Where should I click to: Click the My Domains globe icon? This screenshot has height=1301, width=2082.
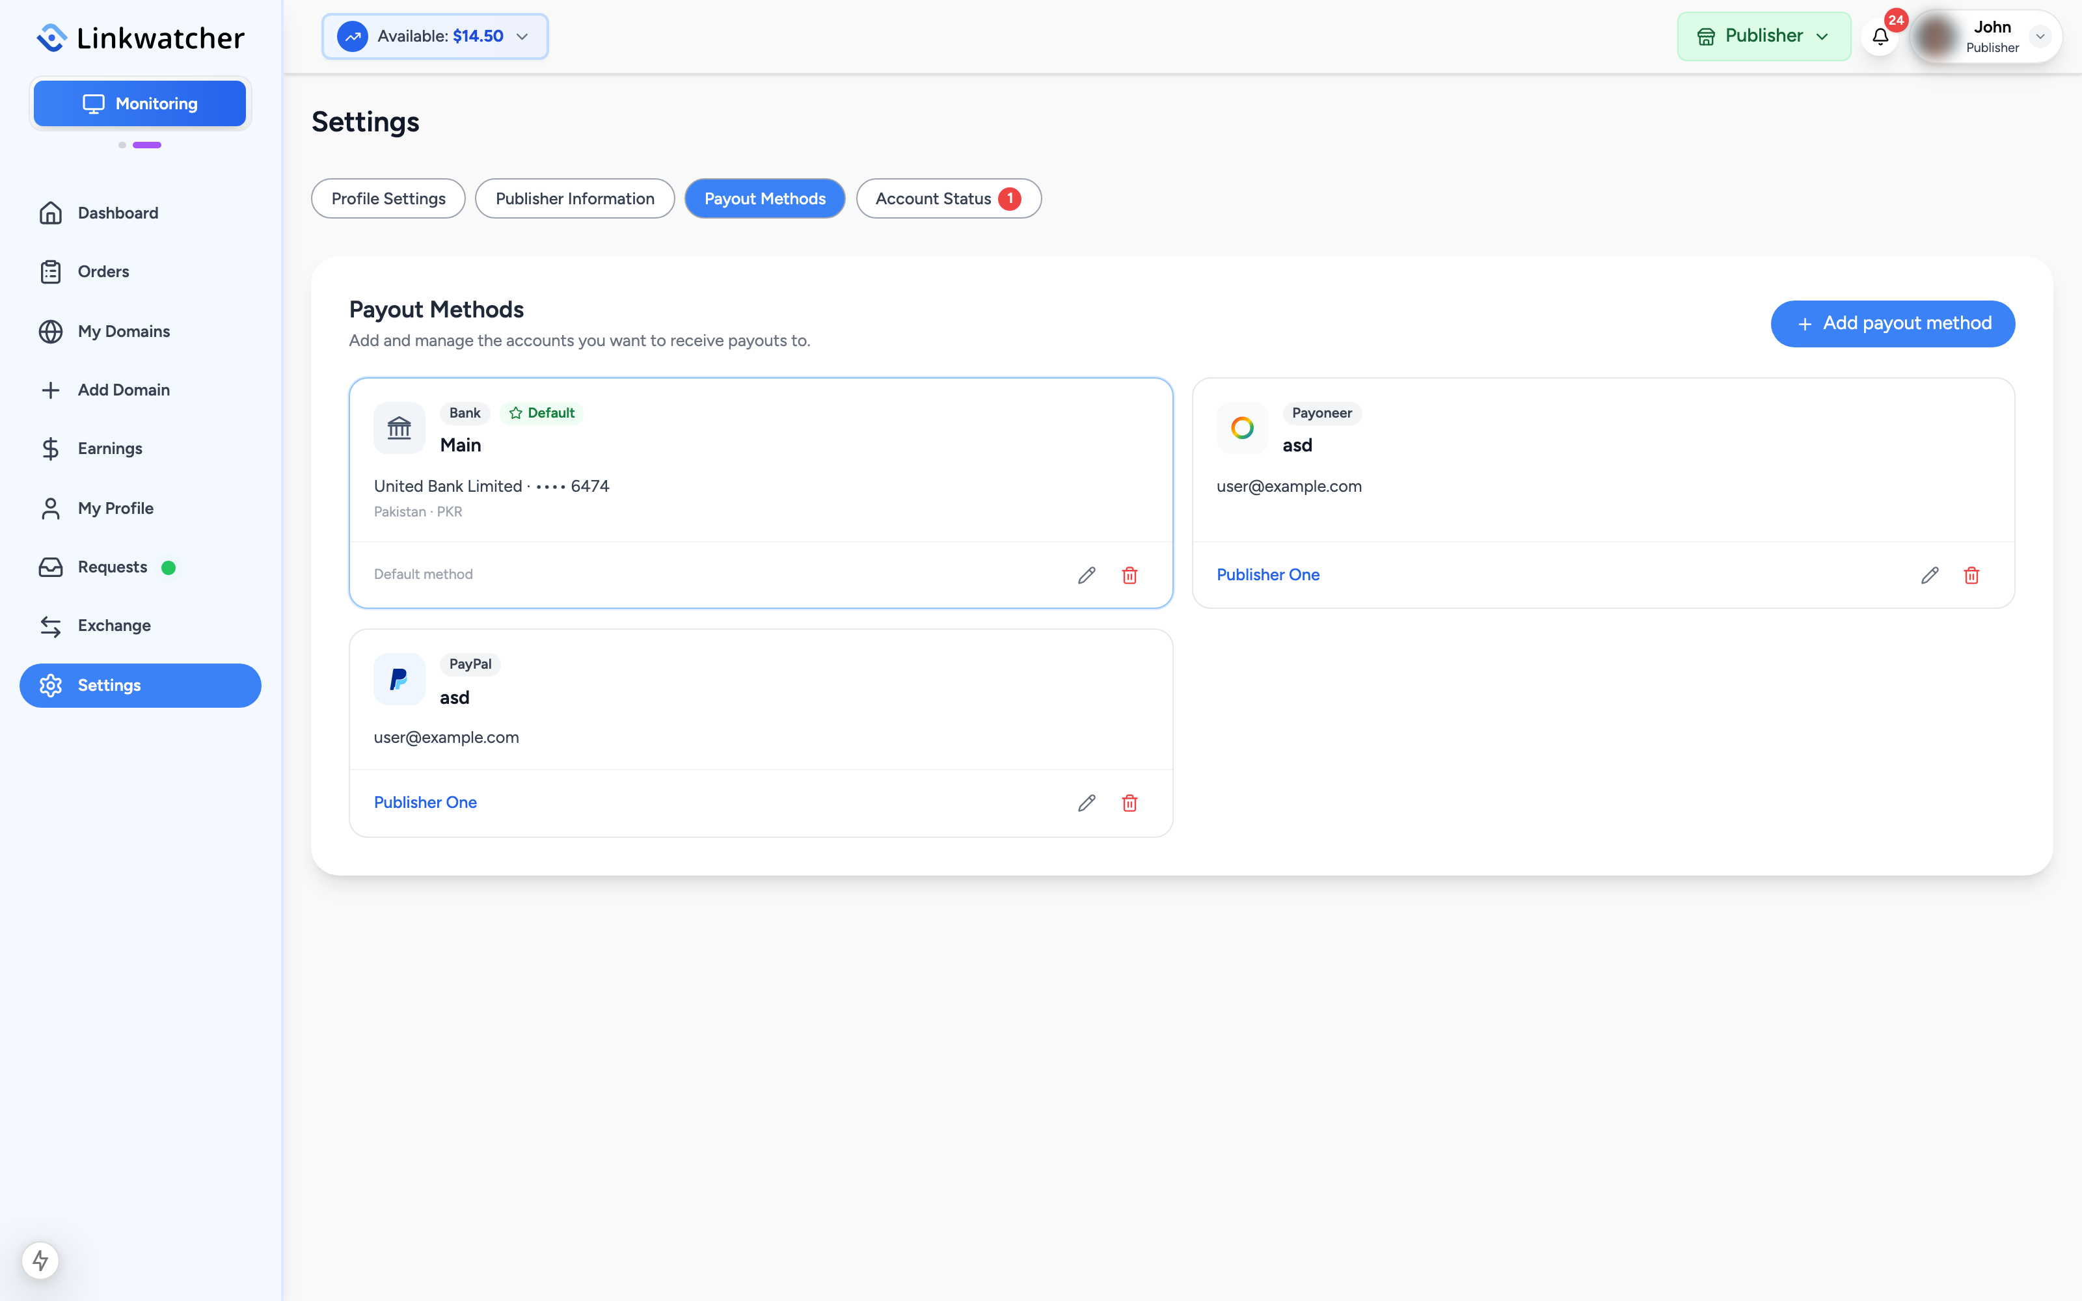(51, 331)
